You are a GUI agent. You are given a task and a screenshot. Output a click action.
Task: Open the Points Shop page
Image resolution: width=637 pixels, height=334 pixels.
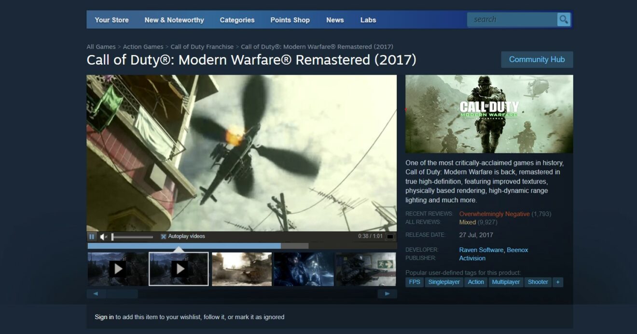(x=290, y=20)
